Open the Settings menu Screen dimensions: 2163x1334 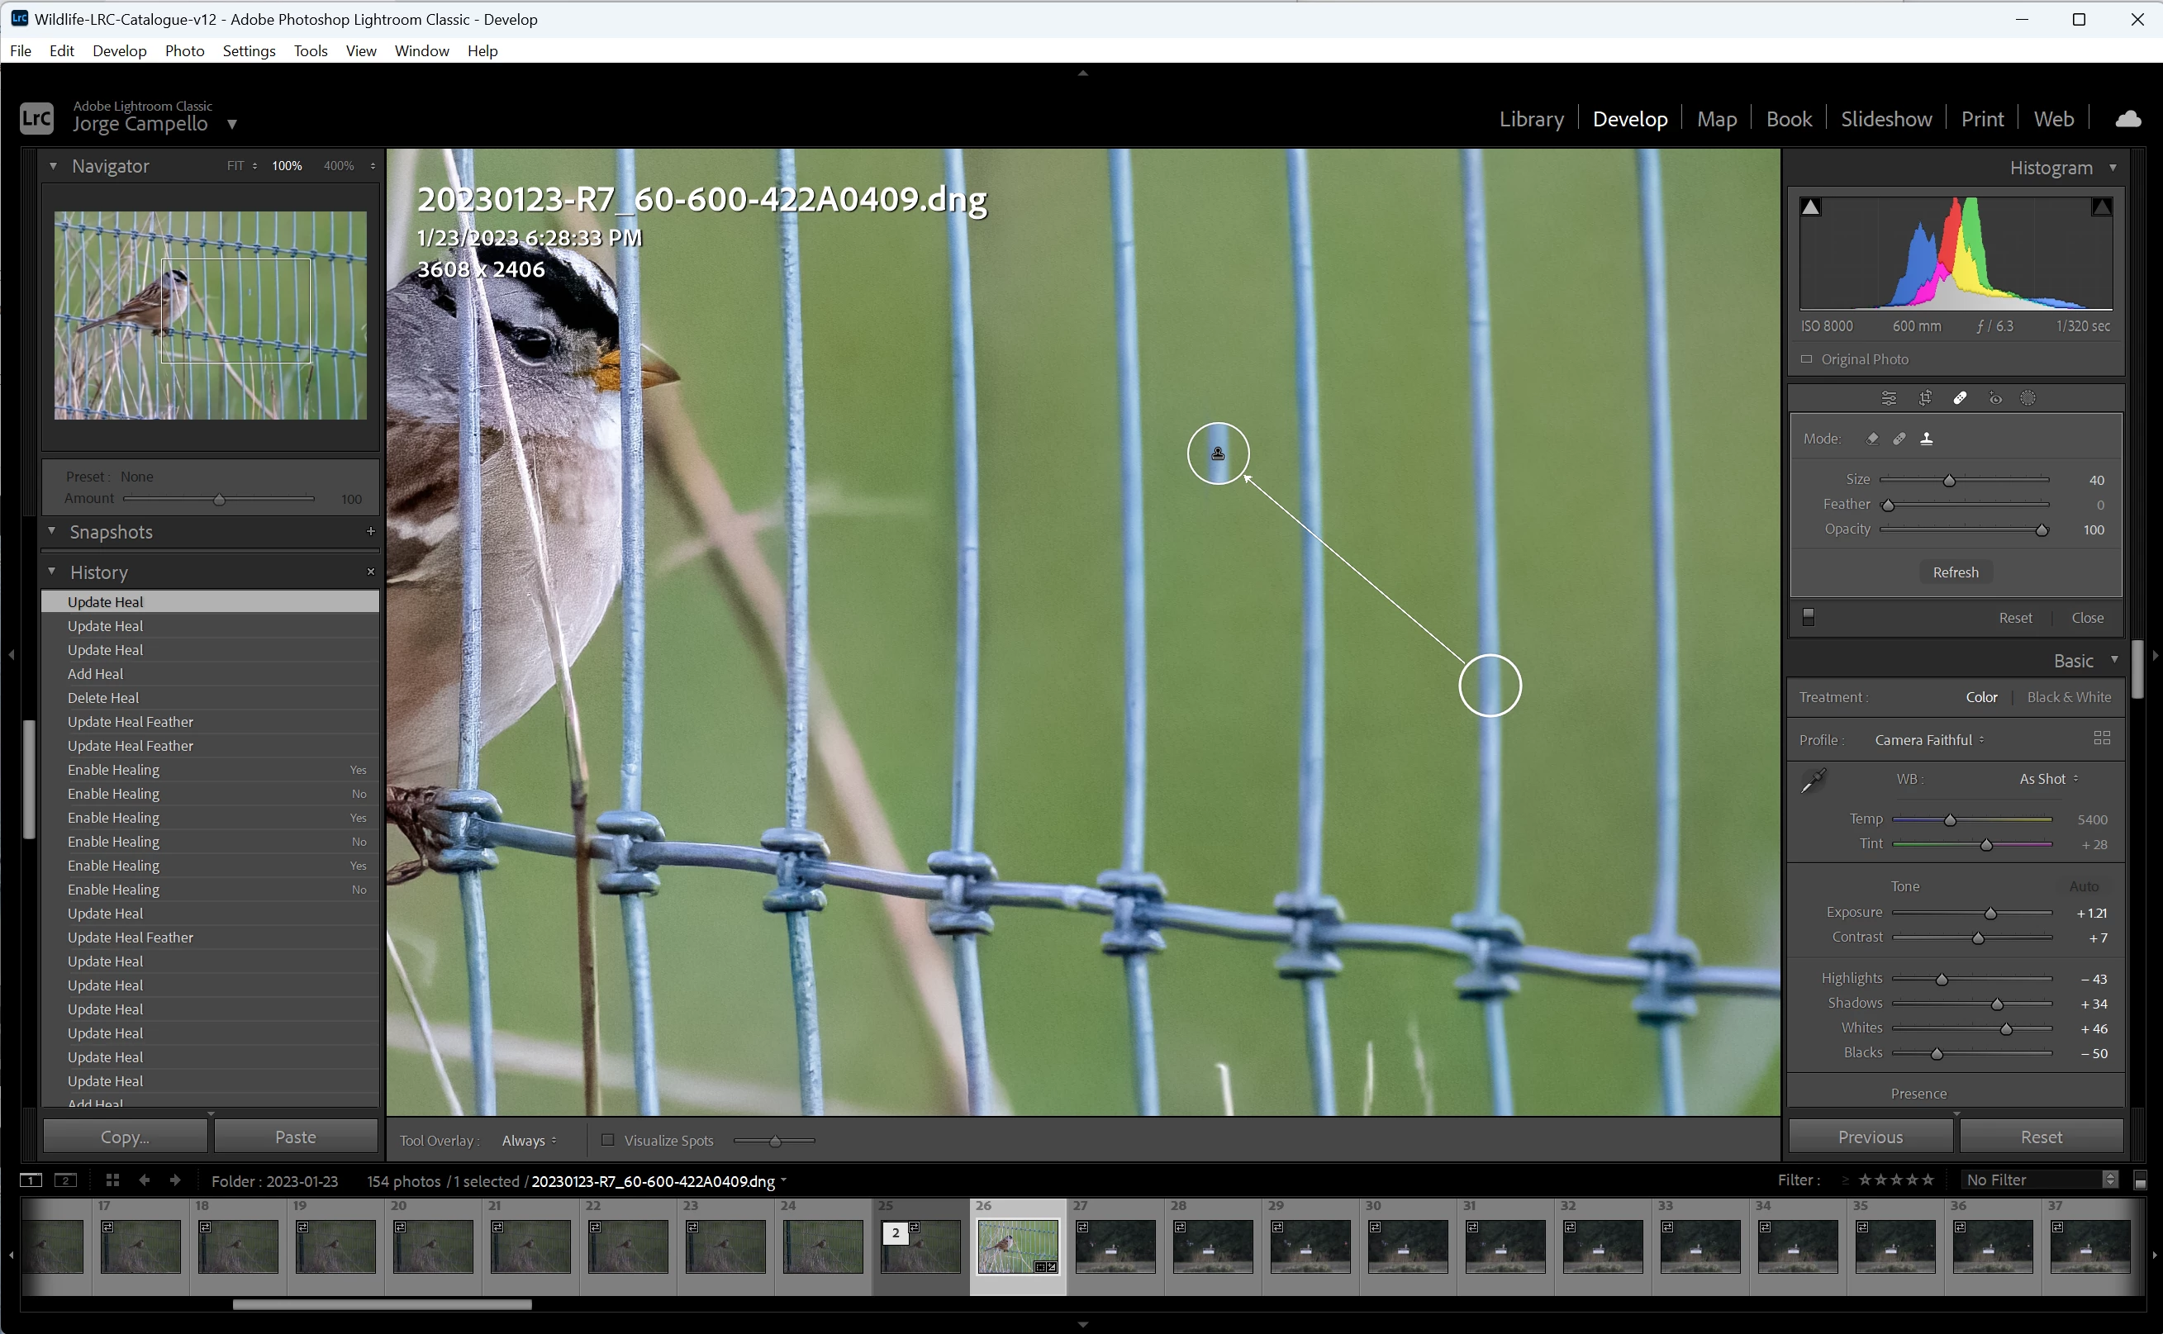[x=249, y=50]
